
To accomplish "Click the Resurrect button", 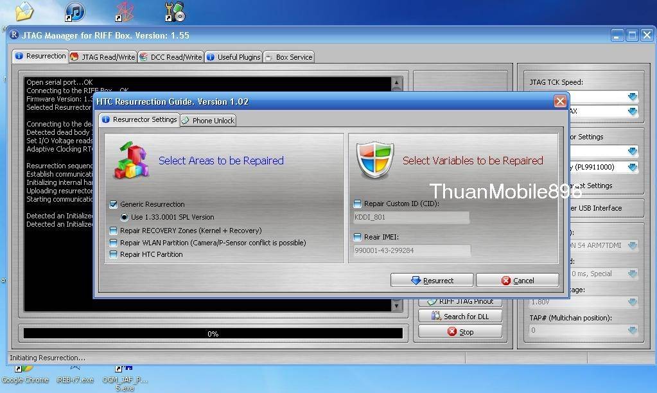I will coord(432,280).
